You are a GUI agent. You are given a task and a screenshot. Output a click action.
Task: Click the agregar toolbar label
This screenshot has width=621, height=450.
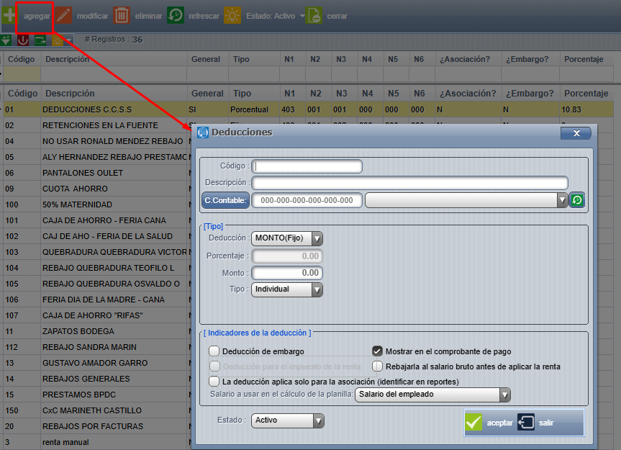pos(37,17)
